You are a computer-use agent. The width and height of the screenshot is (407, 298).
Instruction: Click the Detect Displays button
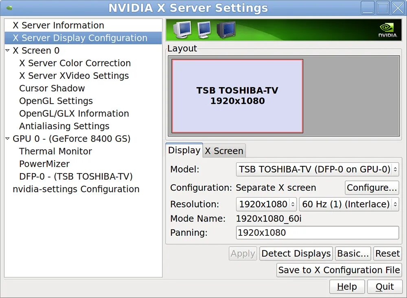click(x=296, y=253)
